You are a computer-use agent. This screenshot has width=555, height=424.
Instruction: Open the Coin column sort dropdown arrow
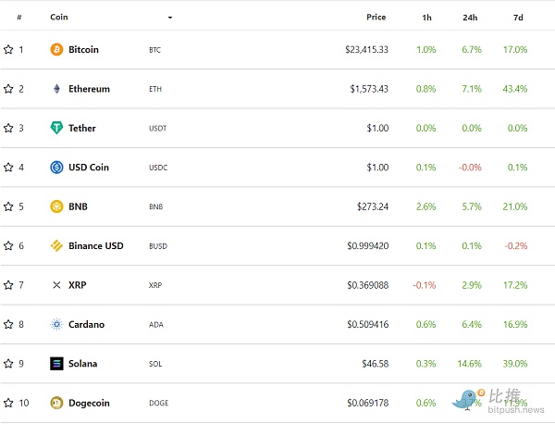click(170, 18)
